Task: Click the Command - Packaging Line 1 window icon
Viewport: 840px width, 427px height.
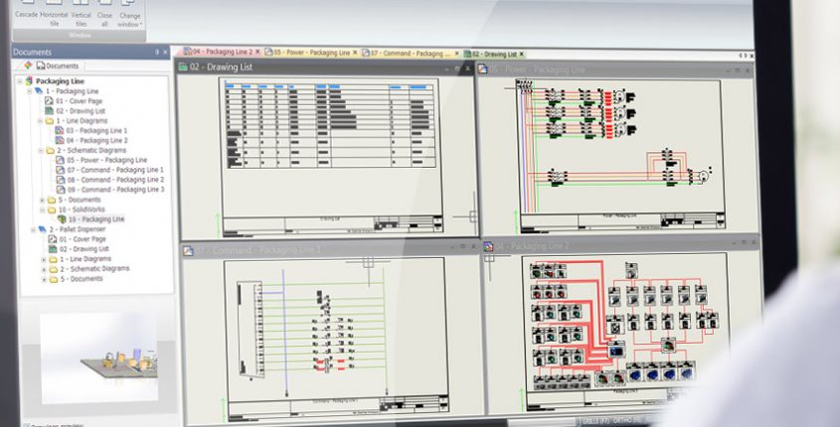Action: coord(188,250)
